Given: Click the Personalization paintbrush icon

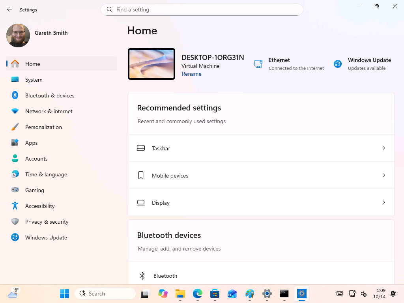Looking at the screenshot, I should click(x=15, y=127).
